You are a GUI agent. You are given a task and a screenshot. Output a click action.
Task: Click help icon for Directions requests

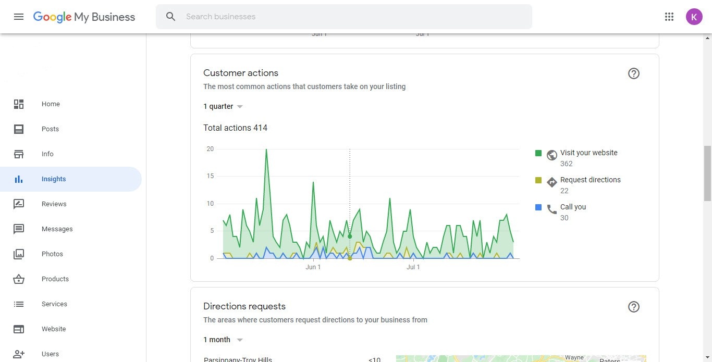pos(633,307)
